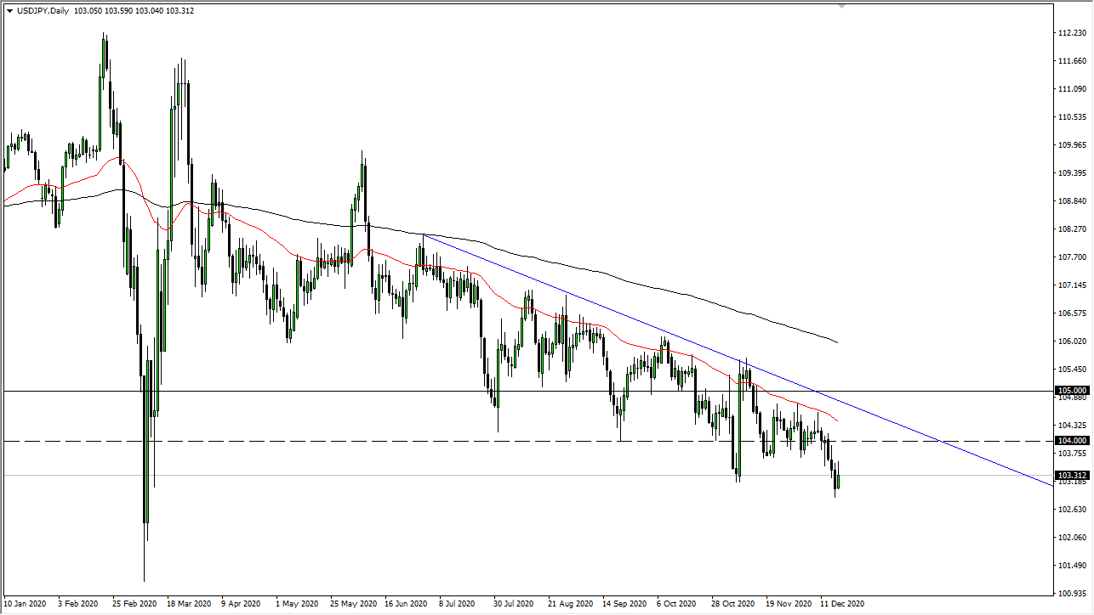Click the 10 Jan 2020 date label
This screenshot has width=1094, height=615.
click(26, 601)
